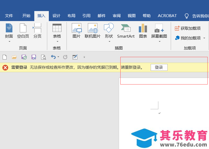This screenshot has height=149, width=209.
Task: Click the open folder icon in quick toolbar
Action: pos(14,57)
